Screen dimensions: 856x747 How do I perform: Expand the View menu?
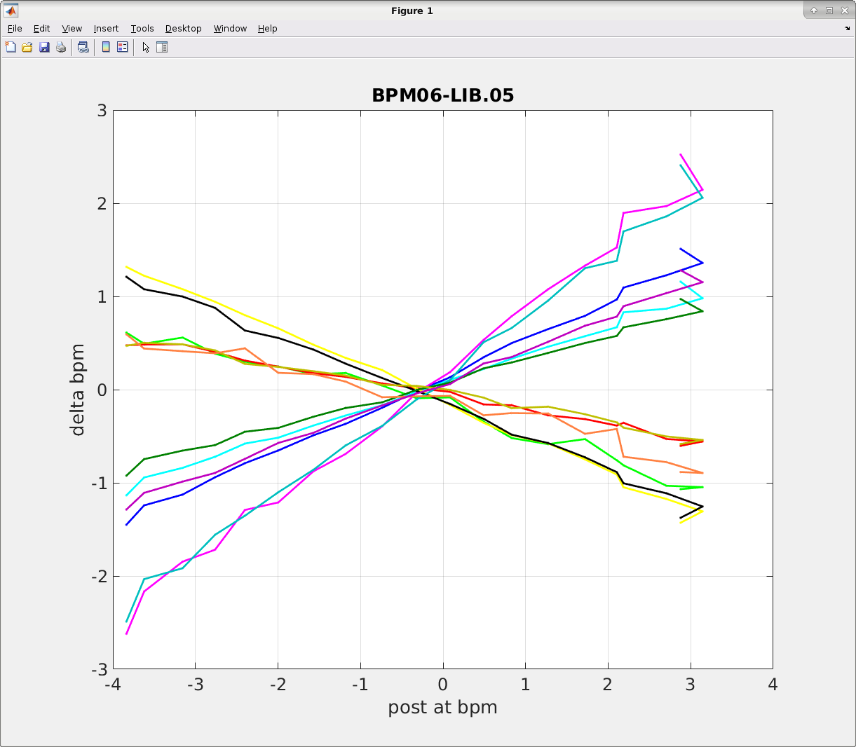(72, 29)
